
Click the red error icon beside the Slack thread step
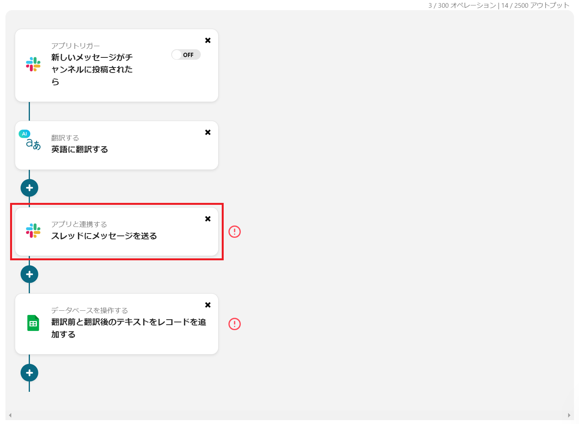(x=235, y=232)
